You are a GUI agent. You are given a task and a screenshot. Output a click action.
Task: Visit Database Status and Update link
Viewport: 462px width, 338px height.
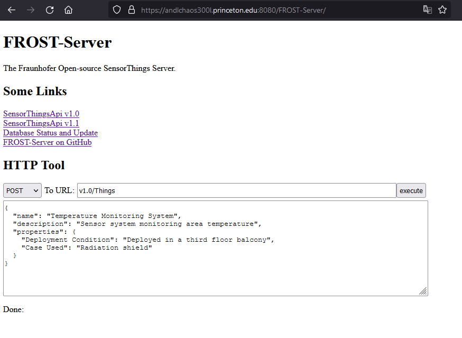tap(50, 133)
